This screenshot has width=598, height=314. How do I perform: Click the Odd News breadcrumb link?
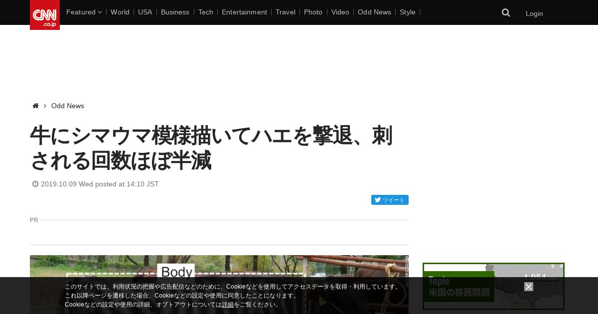point(68,106)
